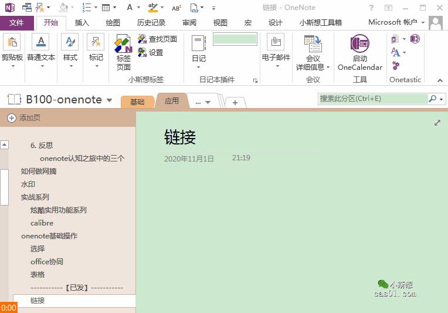Click the green input box in 日记本插件 group
448x313 pixels.
coord(235,39)
